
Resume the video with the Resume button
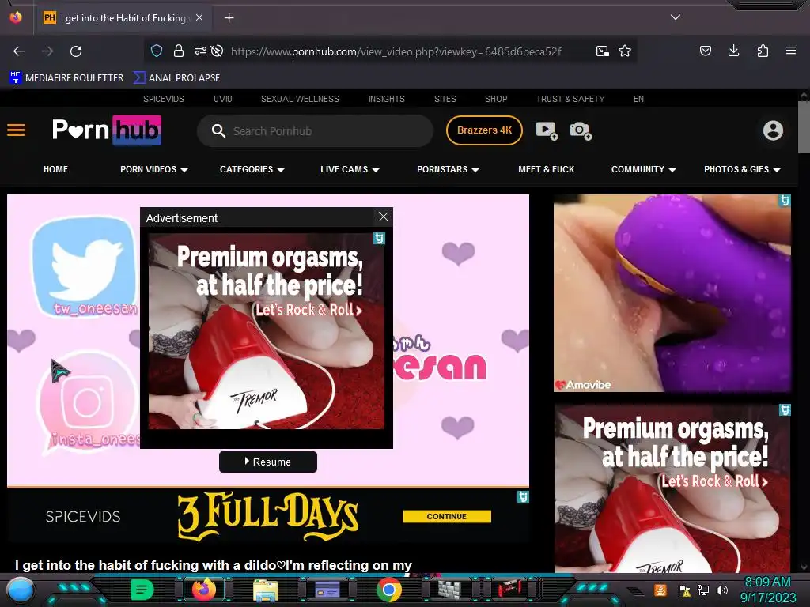pos(268,462)
